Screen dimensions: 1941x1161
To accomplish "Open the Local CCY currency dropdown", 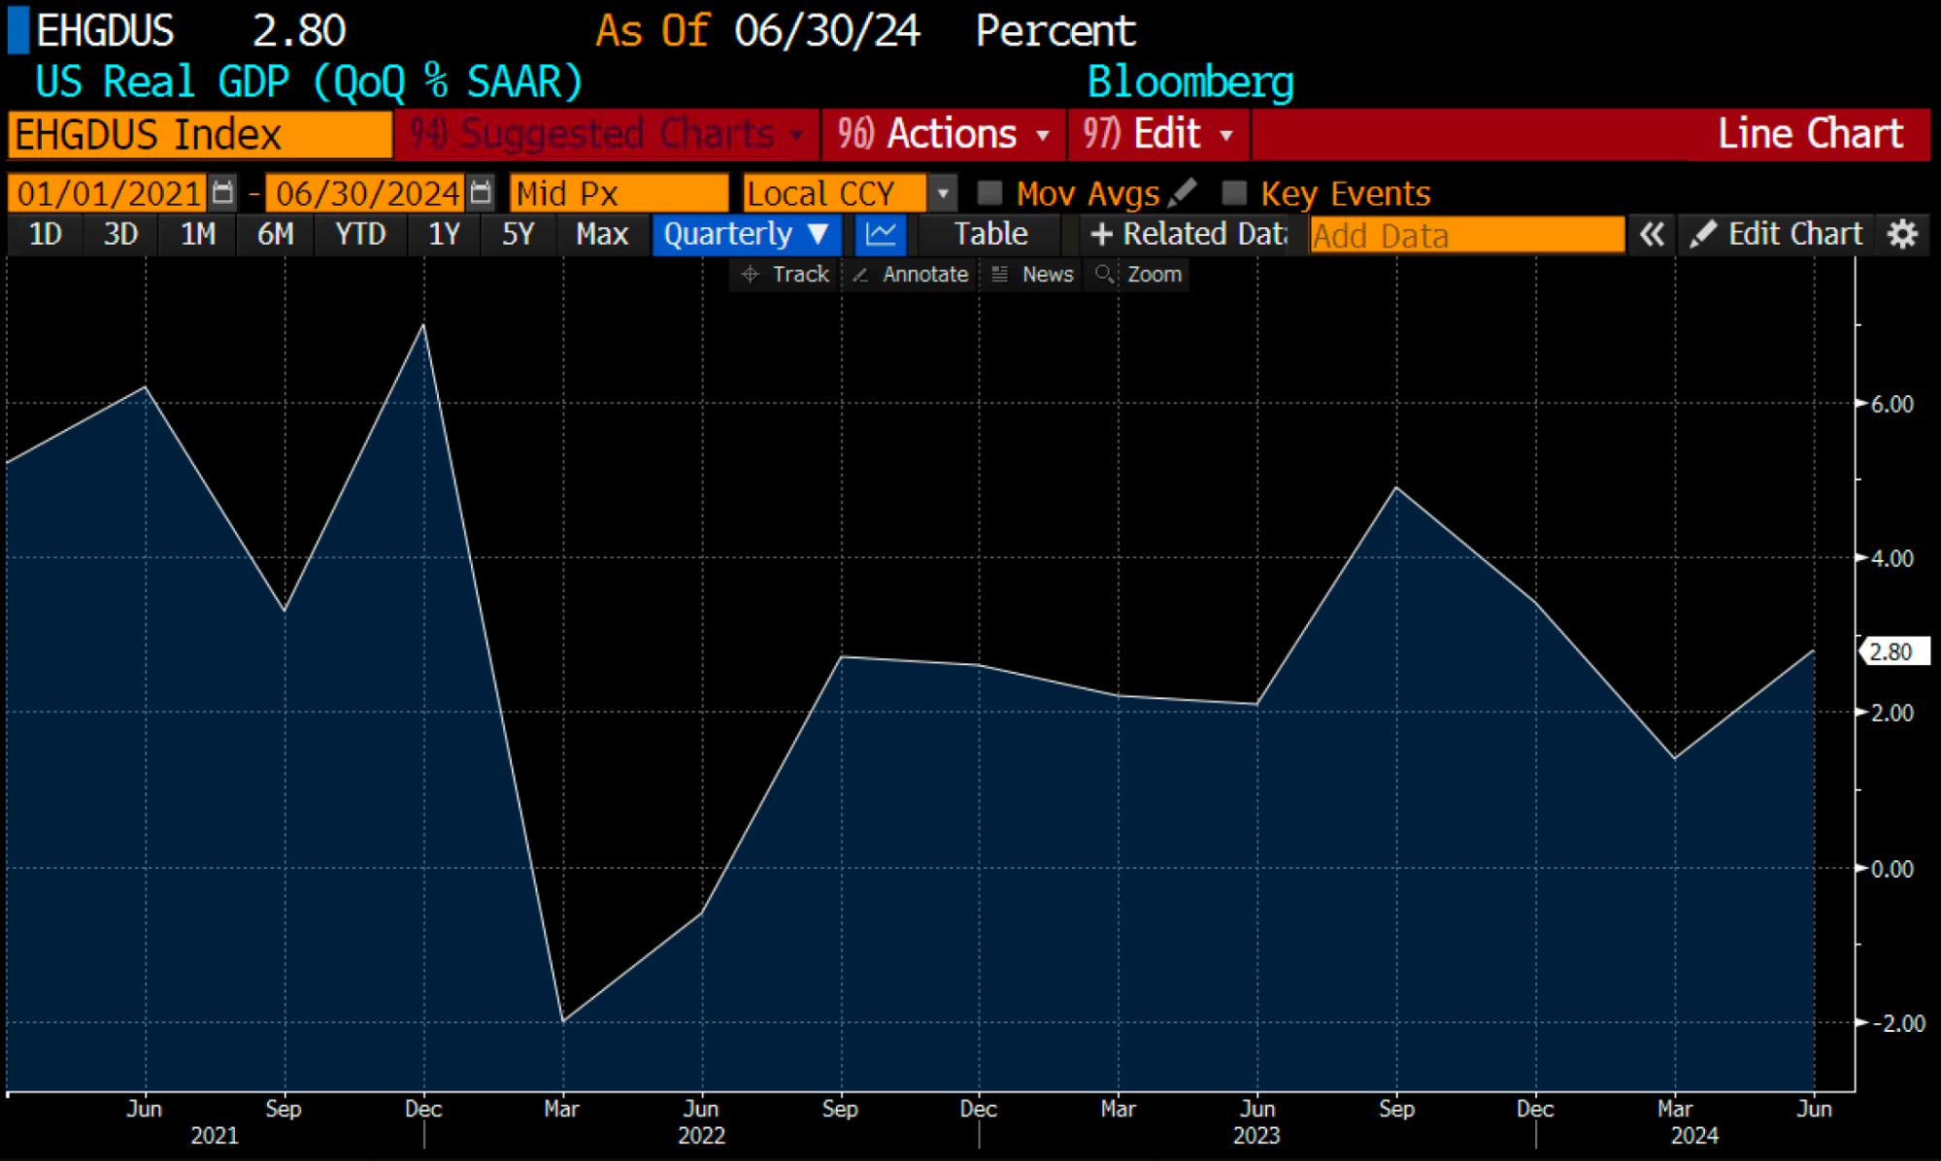I will (942, 192).
